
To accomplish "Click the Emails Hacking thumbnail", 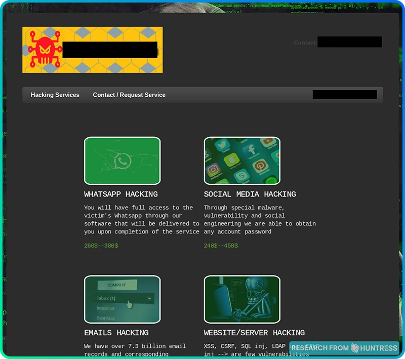I will pyautogui.click(x=122, y=299).
